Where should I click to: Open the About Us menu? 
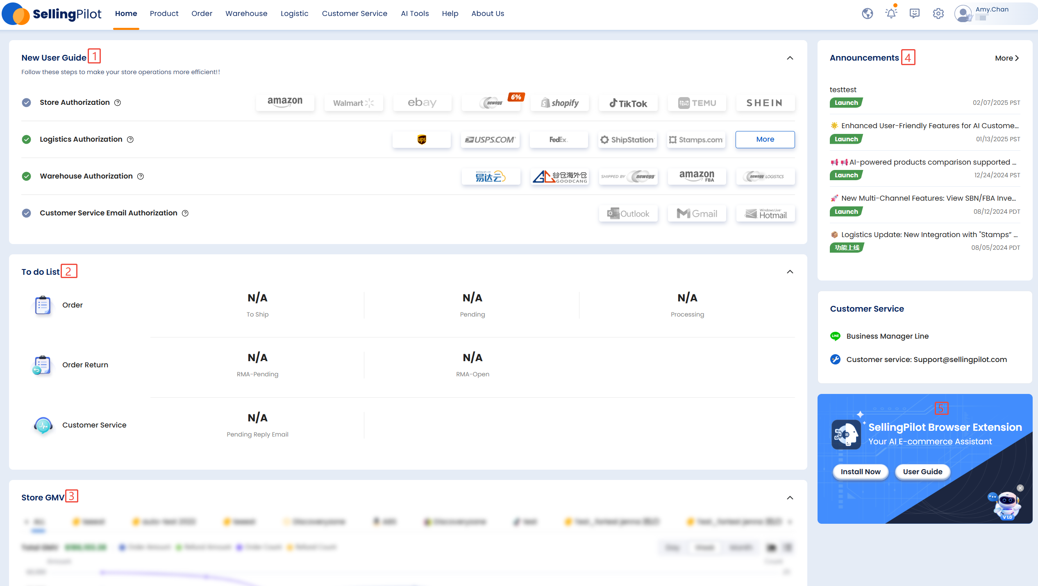pyautogui.click(x=488, y=14)
